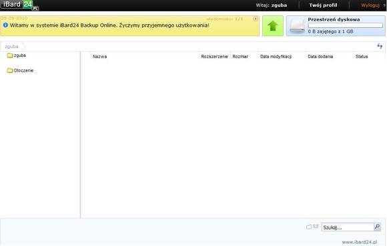Click the refresh arrows icon
The image size is (387, 246).
380,46
